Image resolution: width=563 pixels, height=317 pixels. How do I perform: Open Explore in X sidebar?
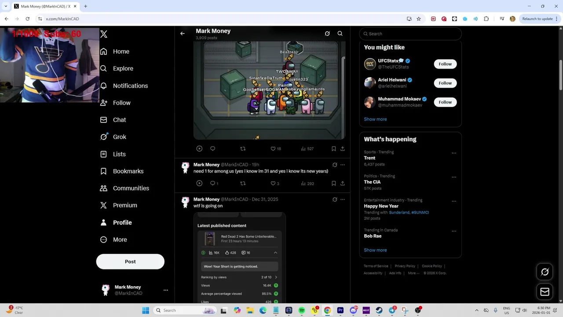click(x=117, y=69)
